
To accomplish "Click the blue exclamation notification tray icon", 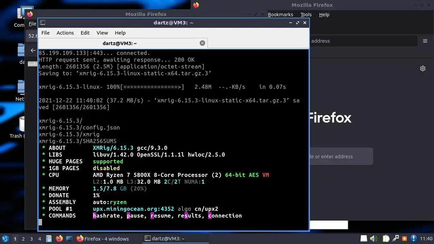I will click(x=413, y=239).
